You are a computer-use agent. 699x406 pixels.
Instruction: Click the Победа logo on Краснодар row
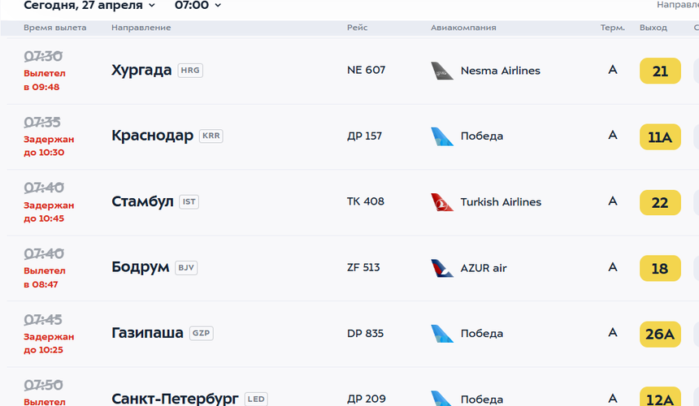(442, 136)
